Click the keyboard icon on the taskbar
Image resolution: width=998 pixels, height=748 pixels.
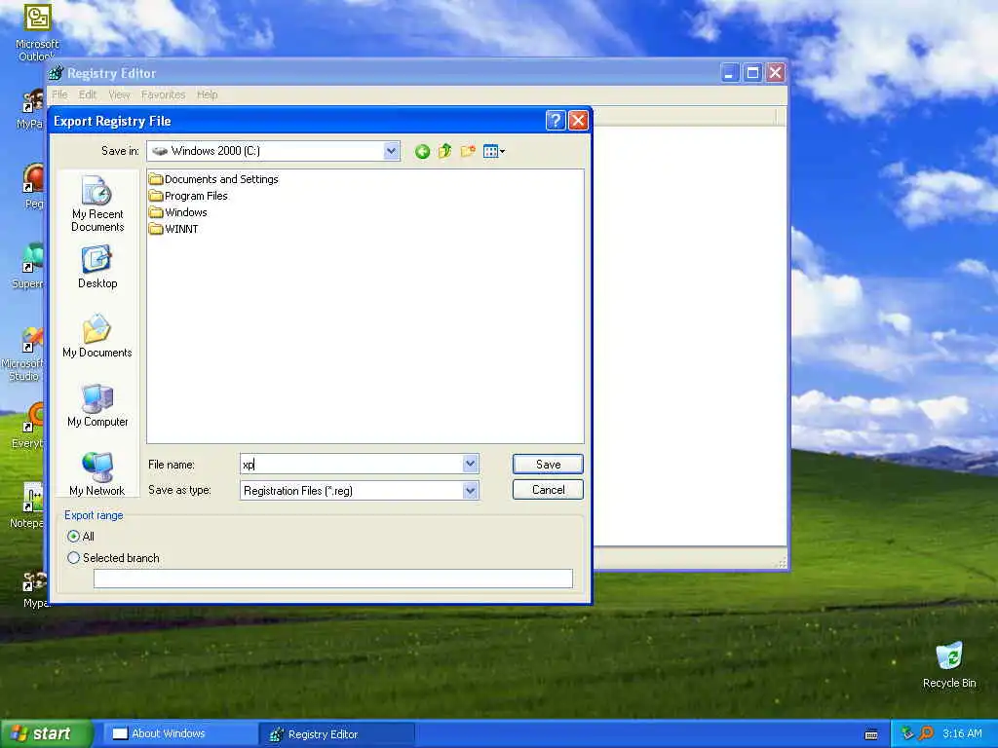click(871, 734)
